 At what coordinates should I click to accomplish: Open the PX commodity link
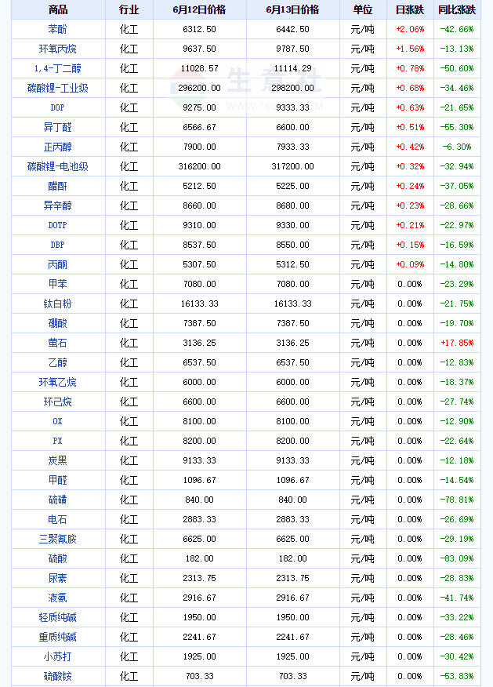[x=57, y=442]
